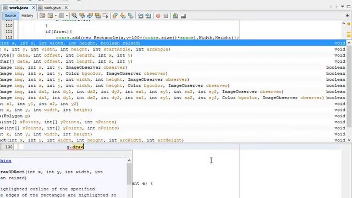Click the completion list scrollbar thumb
The width and height of the screenshot is (352, 198).
click(x=349, y=86)
